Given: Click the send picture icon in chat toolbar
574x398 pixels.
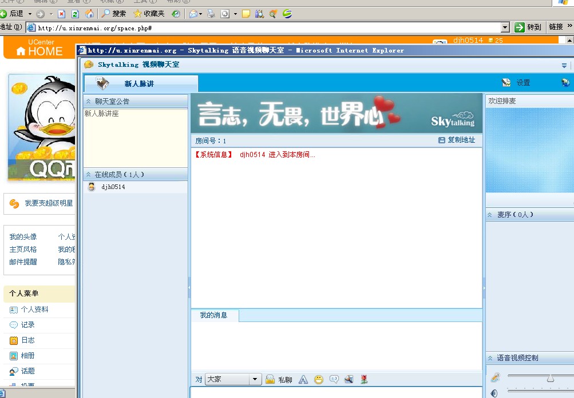Looking at the screenshot, I should [x=349, y=379].
